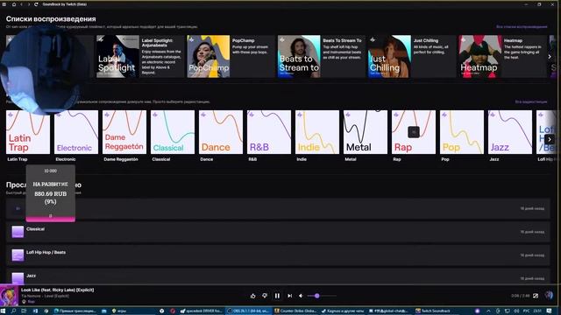
Task: Open the Windows notification center icon
Action: (550, 311)
